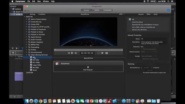Click the MPEG Files group icon

29,45
